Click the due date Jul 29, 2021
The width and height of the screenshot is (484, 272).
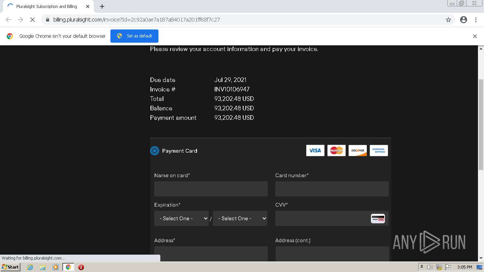230,80
